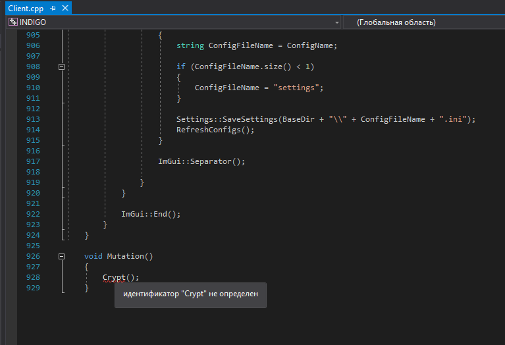The height and width of the screenshot is (345, 505).
Task: Click the "settings" string literal
Action: [x=296, y=88]
